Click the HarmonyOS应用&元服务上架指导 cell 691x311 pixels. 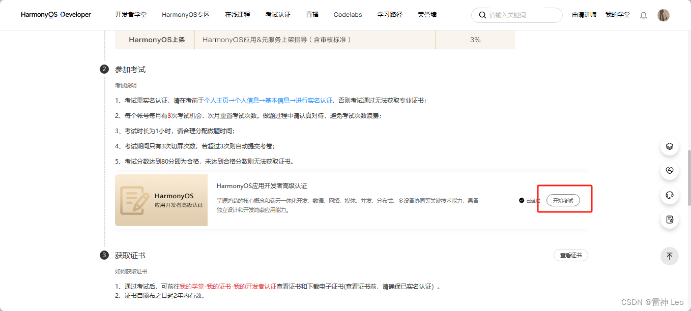(315, 40)
